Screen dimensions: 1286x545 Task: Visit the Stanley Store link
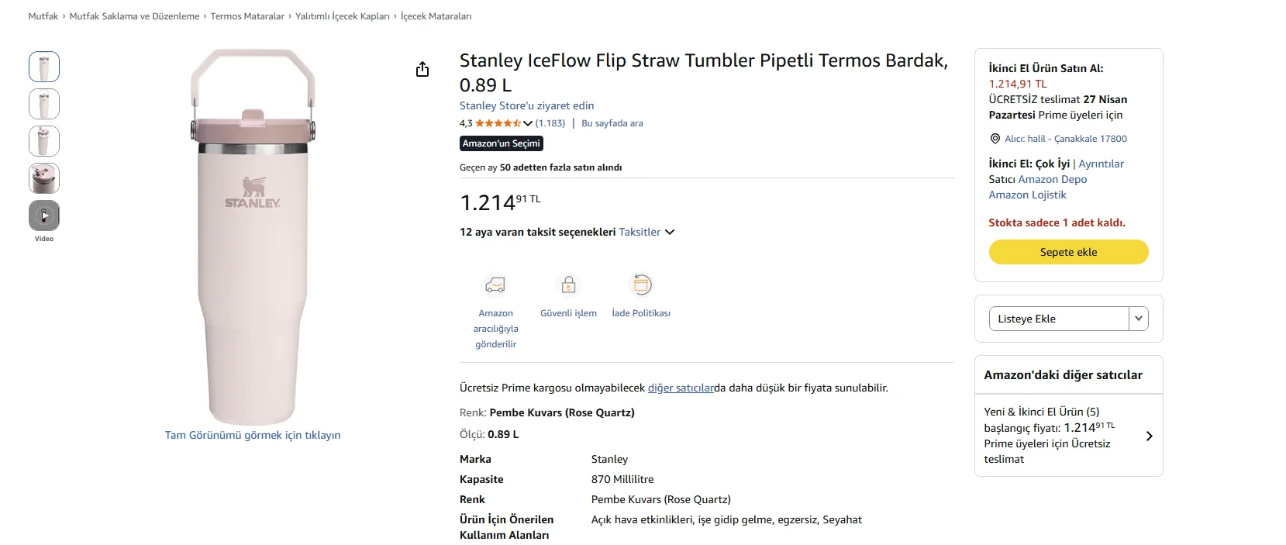coord(526,105)
